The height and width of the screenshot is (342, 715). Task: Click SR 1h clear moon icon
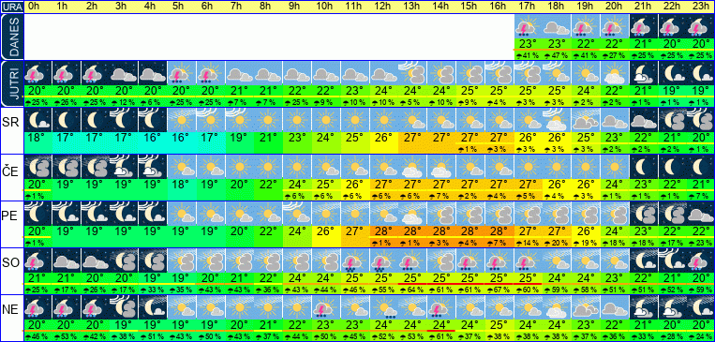pyautogui.click(x=67, y=120)
